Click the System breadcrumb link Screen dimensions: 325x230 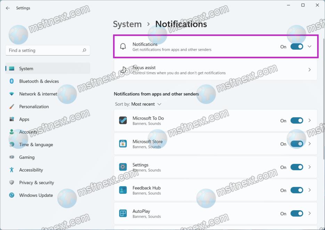point(127,24)
